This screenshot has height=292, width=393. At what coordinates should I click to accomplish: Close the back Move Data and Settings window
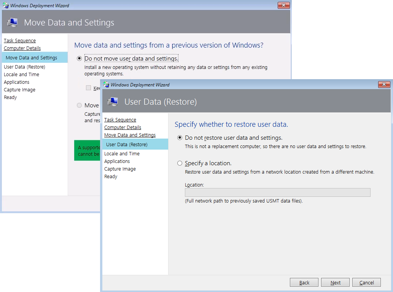284,5
